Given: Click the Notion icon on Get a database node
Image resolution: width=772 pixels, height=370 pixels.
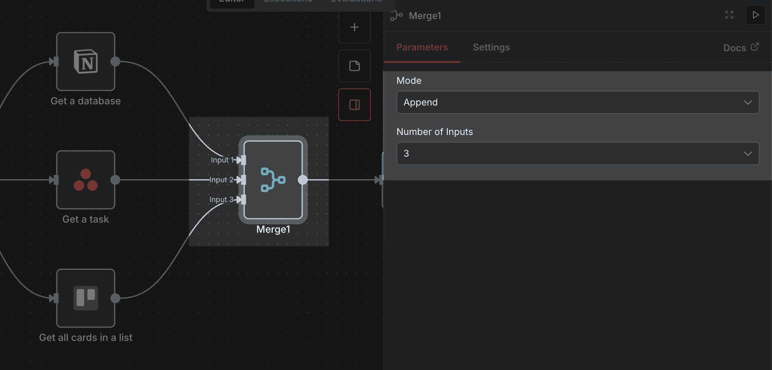Looking at the screenshot, I should click(86, 61).
